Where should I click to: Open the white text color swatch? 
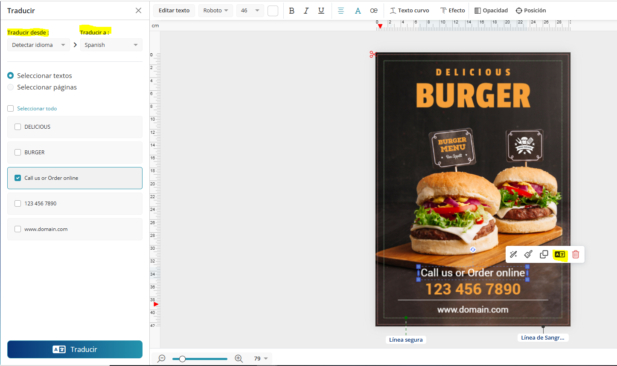(x=273, y=11)
